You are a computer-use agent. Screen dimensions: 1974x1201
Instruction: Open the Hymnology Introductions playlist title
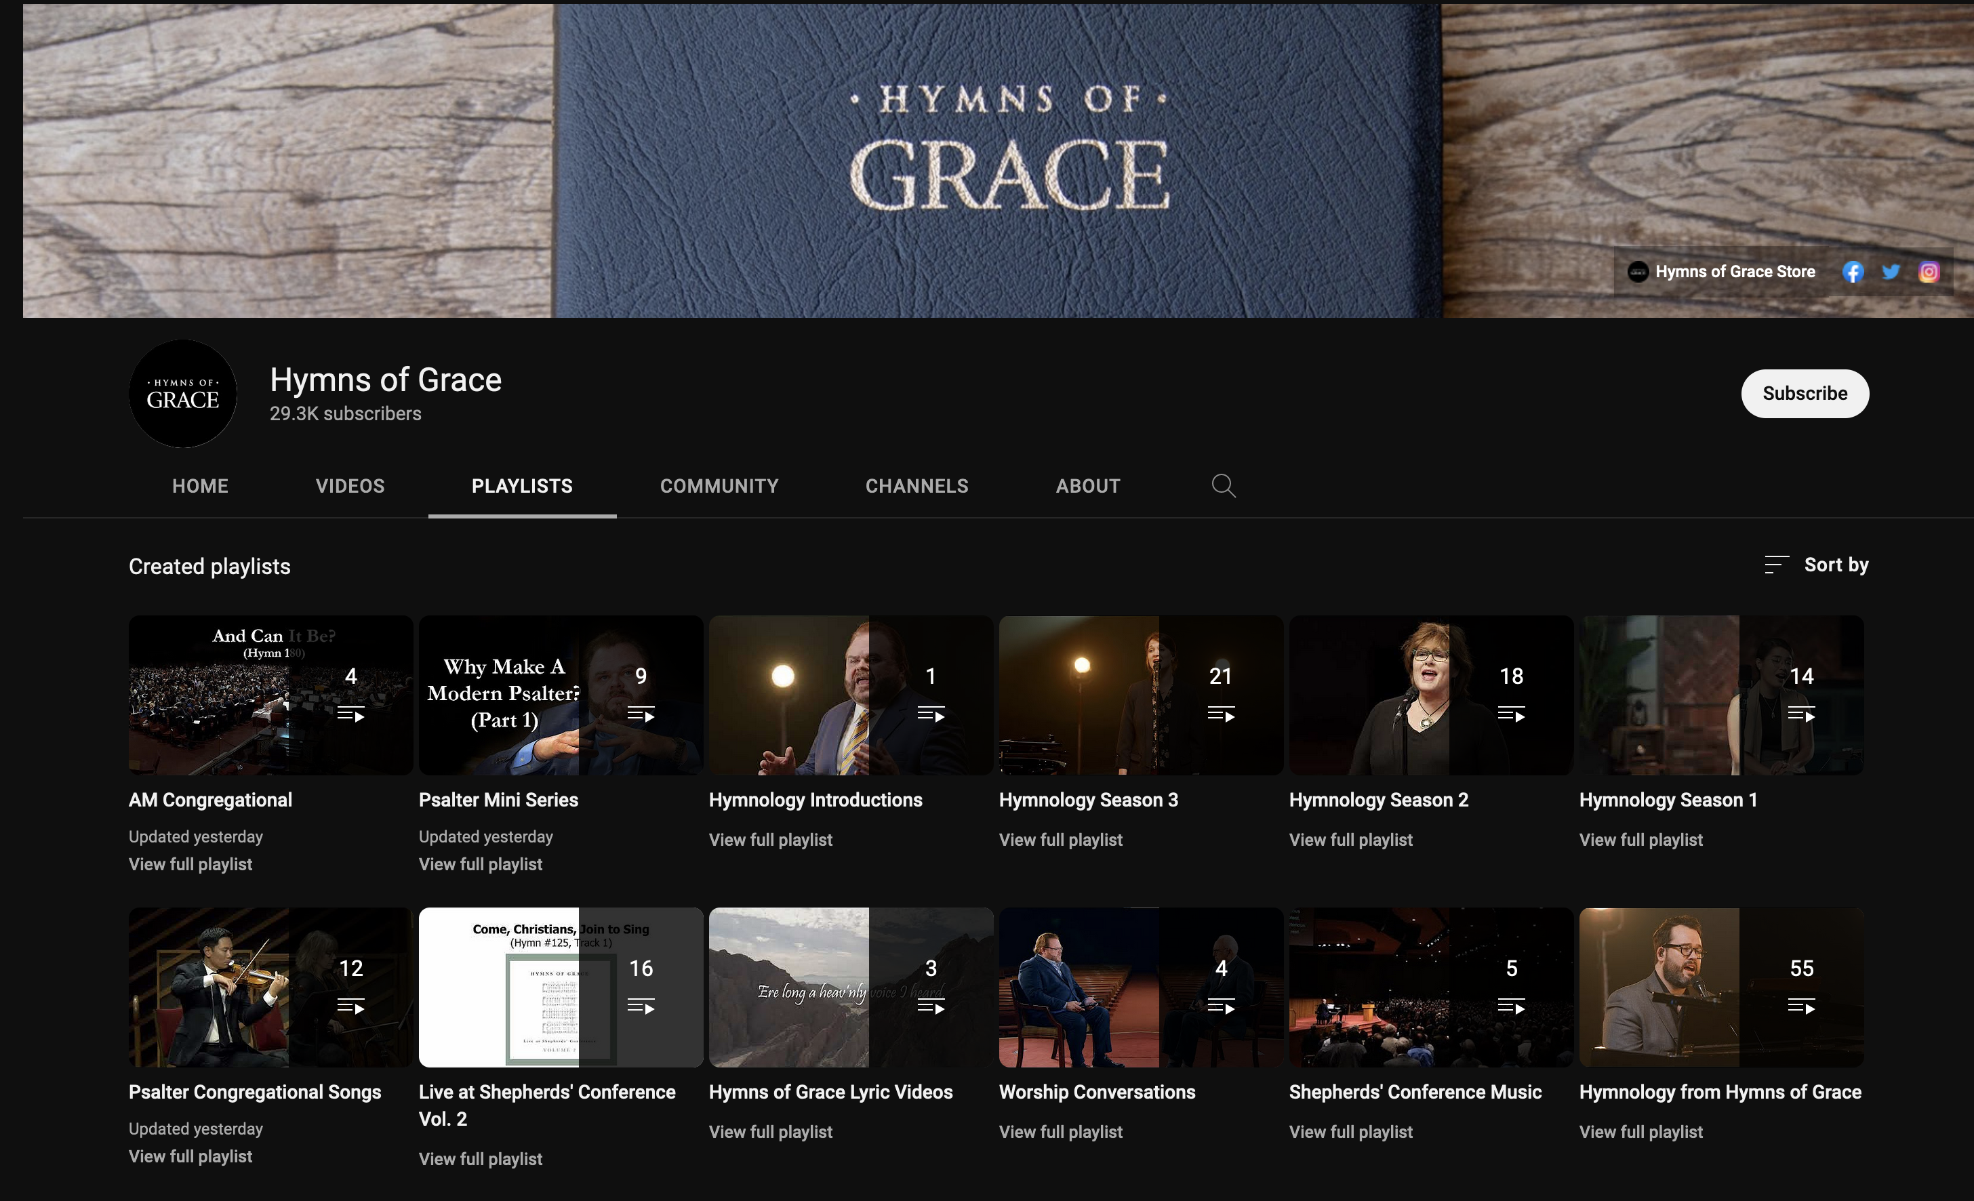tap(815, 800)
